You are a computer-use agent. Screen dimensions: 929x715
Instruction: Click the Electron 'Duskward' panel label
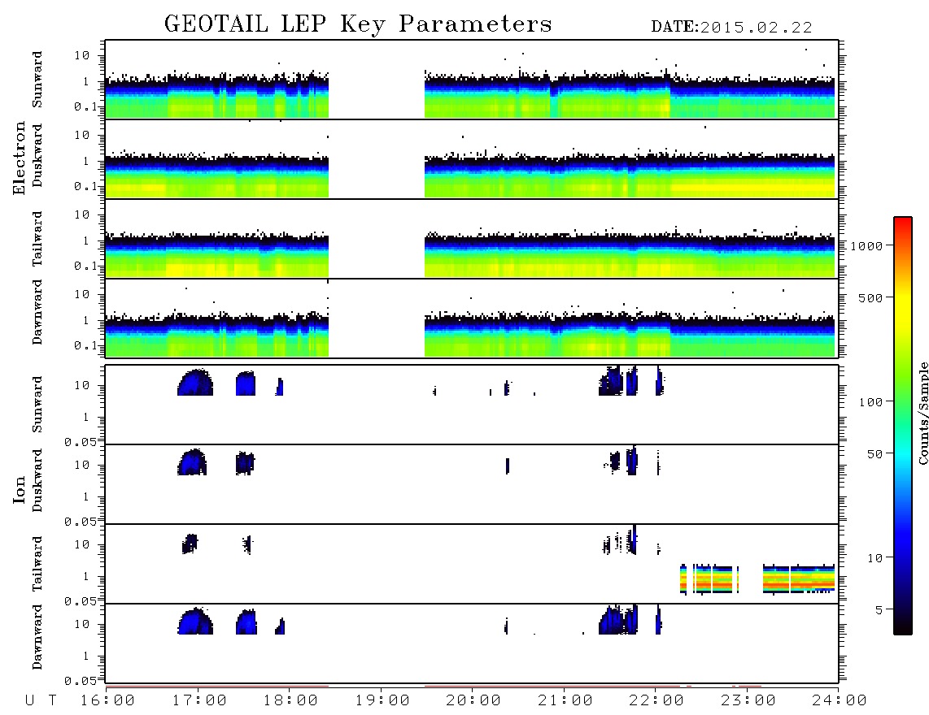point(37,156)
